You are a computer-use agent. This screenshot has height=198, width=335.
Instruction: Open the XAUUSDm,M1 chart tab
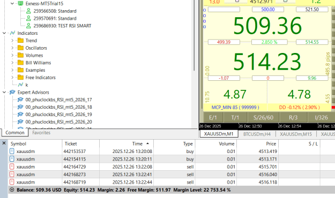(219, 134)
